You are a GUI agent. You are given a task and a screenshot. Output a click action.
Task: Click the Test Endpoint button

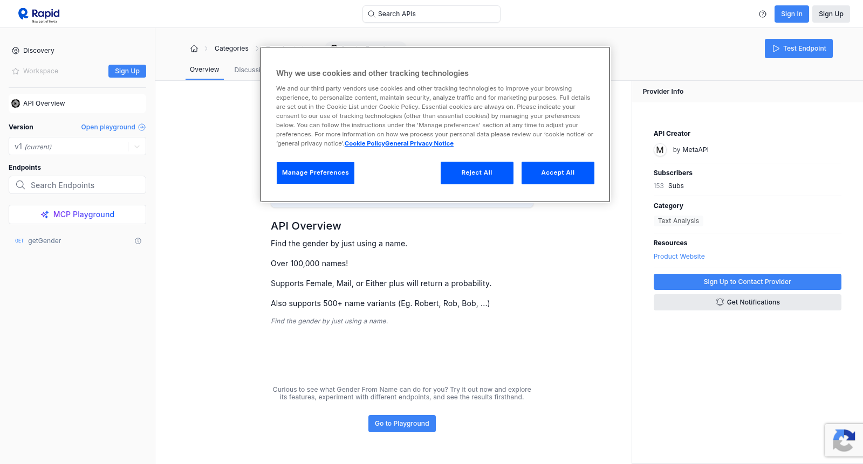pyautogui.click(x=799, y=49)
